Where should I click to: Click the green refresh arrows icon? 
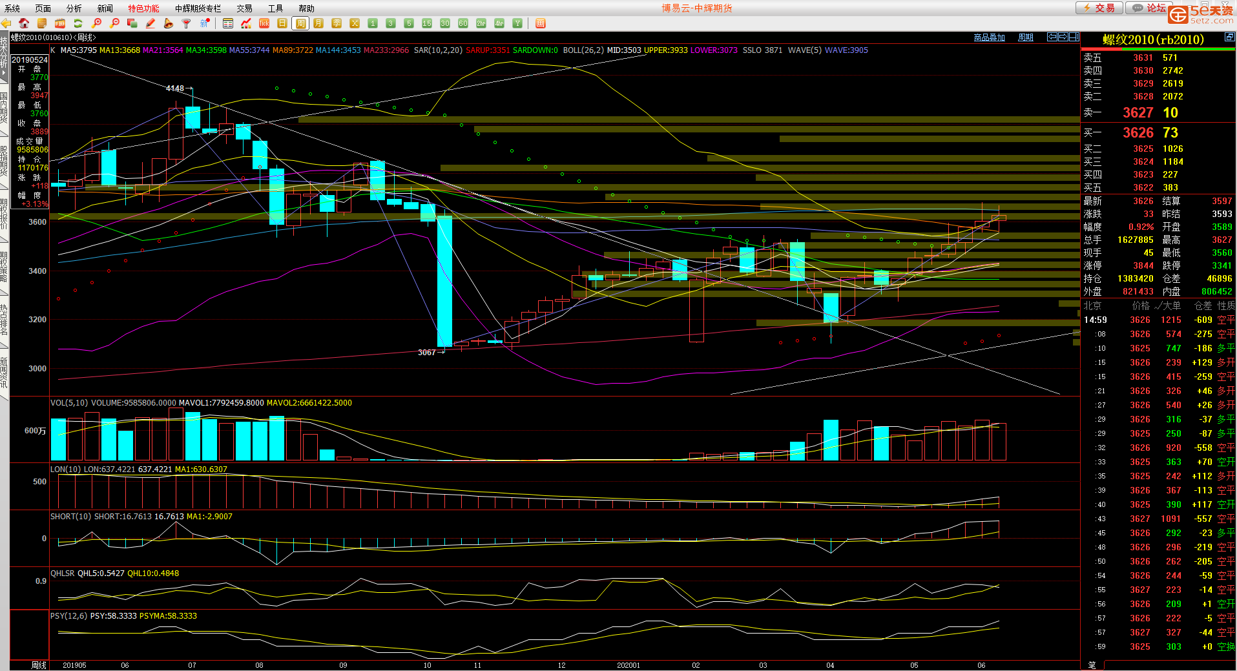78,23
